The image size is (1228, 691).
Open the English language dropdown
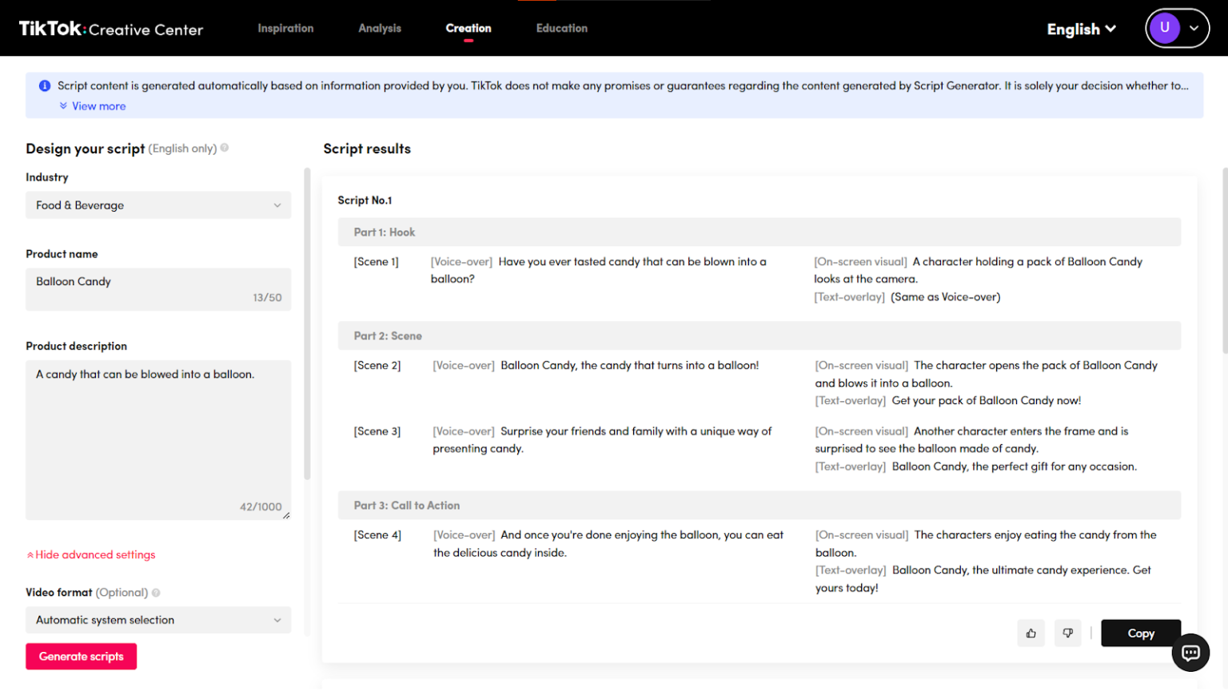1081,29
